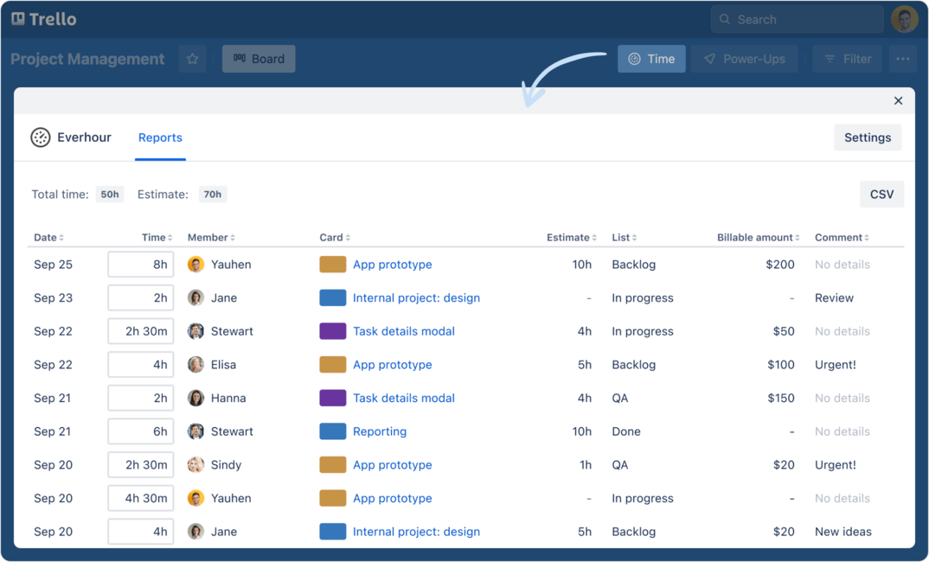Click the Project Management board title
Screen dimensions: 929x562
87,59
